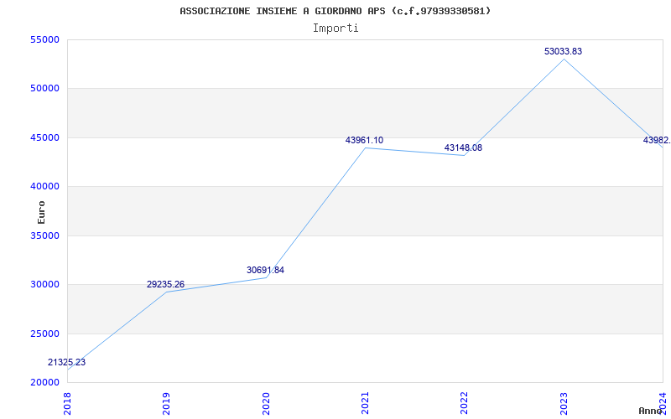Click the Importi subtitle text
671x419 pixels.
click(x=335, y=28)
